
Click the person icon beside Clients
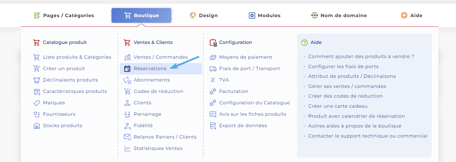coord(127,103)
